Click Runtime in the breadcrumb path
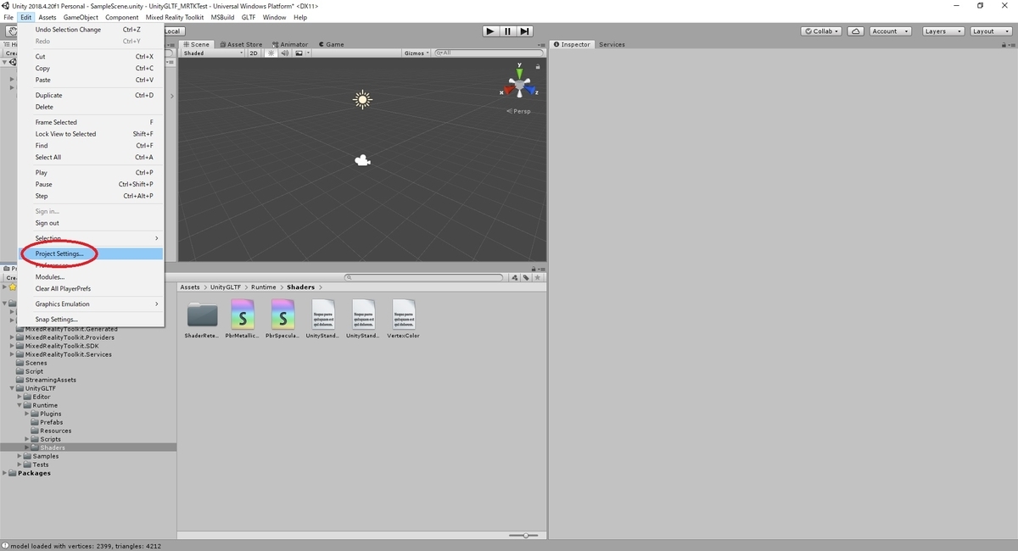Image resolution: width=1018 pixels, height=551 pixels. point(263,287)
